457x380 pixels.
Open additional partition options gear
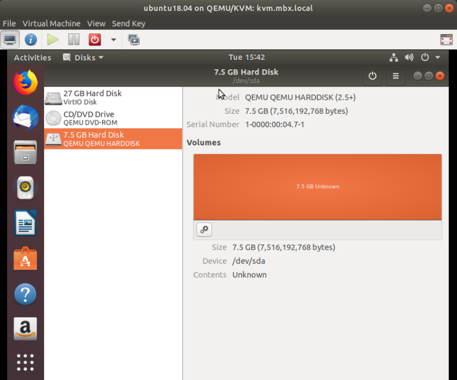tap(204, 230)
